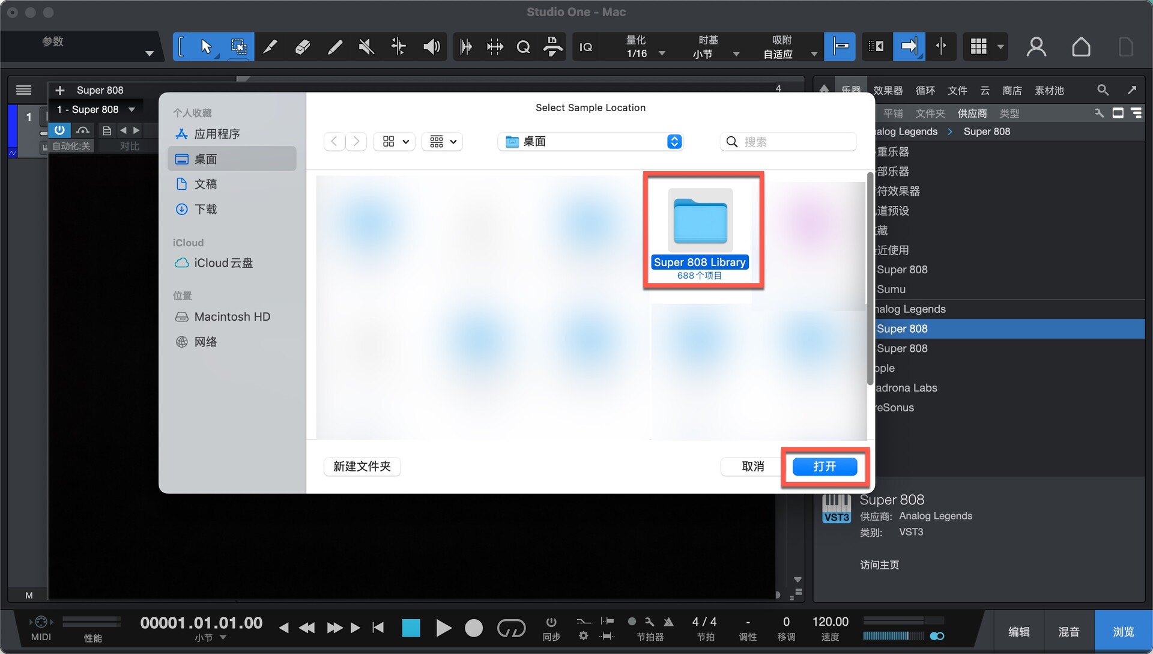Image resolution: width=1153 pixels, height=654 pixels.
Task: Select the Listen speaker tool
Action: coord(431,47)
